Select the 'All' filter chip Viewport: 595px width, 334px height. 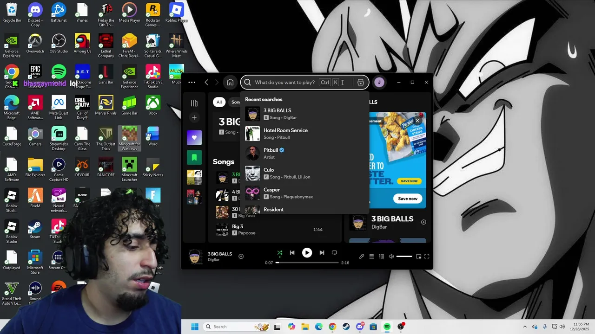point(219,102)
